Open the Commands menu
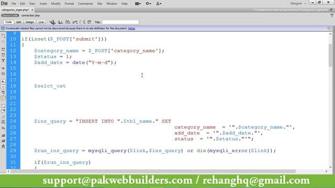Screen dimensions: 335x188 pyautogui.click(x=85, y=4)
